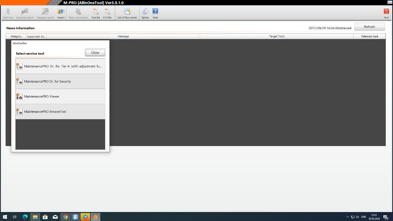Click the End power icon
The image size is (393, 221).
tap(386, 13)
